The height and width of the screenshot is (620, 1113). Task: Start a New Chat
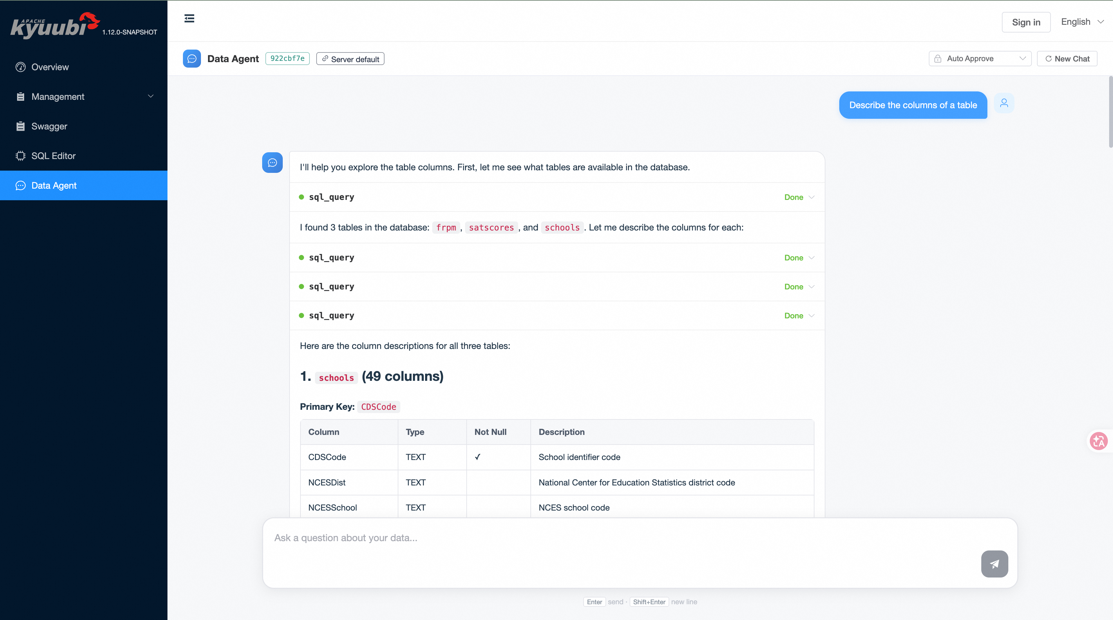(x=1067, y=58)
